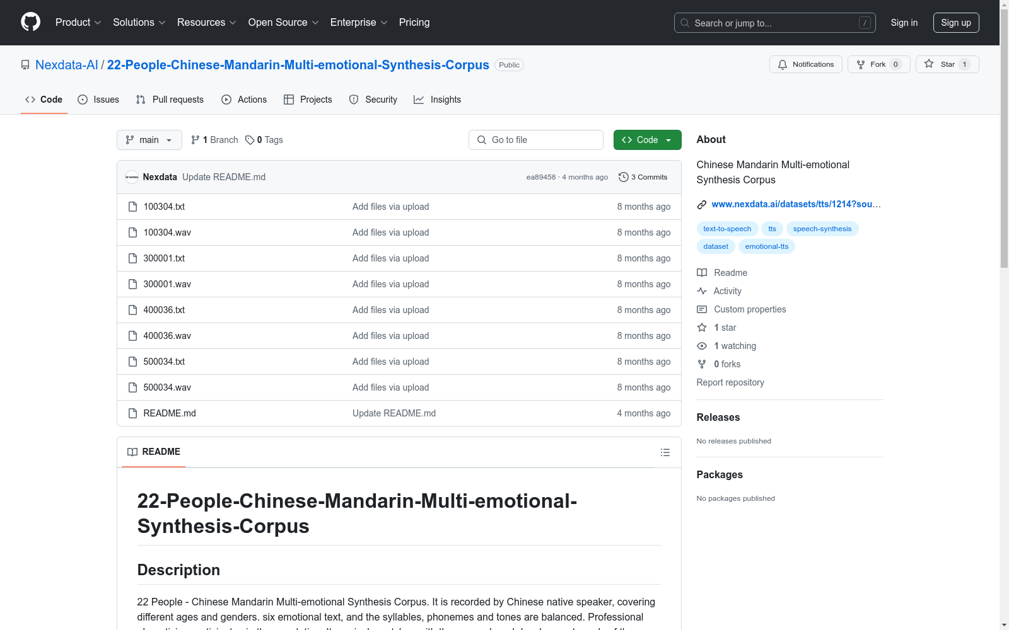Select the README tab in file viewer
The image size is (1009, 630).
coord(154,452)
